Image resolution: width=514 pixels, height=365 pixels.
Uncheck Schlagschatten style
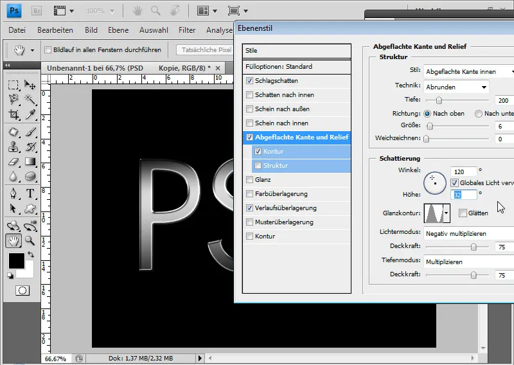click(250, 80)
